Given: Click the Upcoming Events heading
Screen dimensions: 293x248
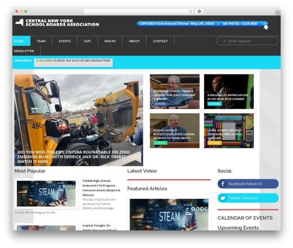Looking at the screenshot, I should pos(238,227).
